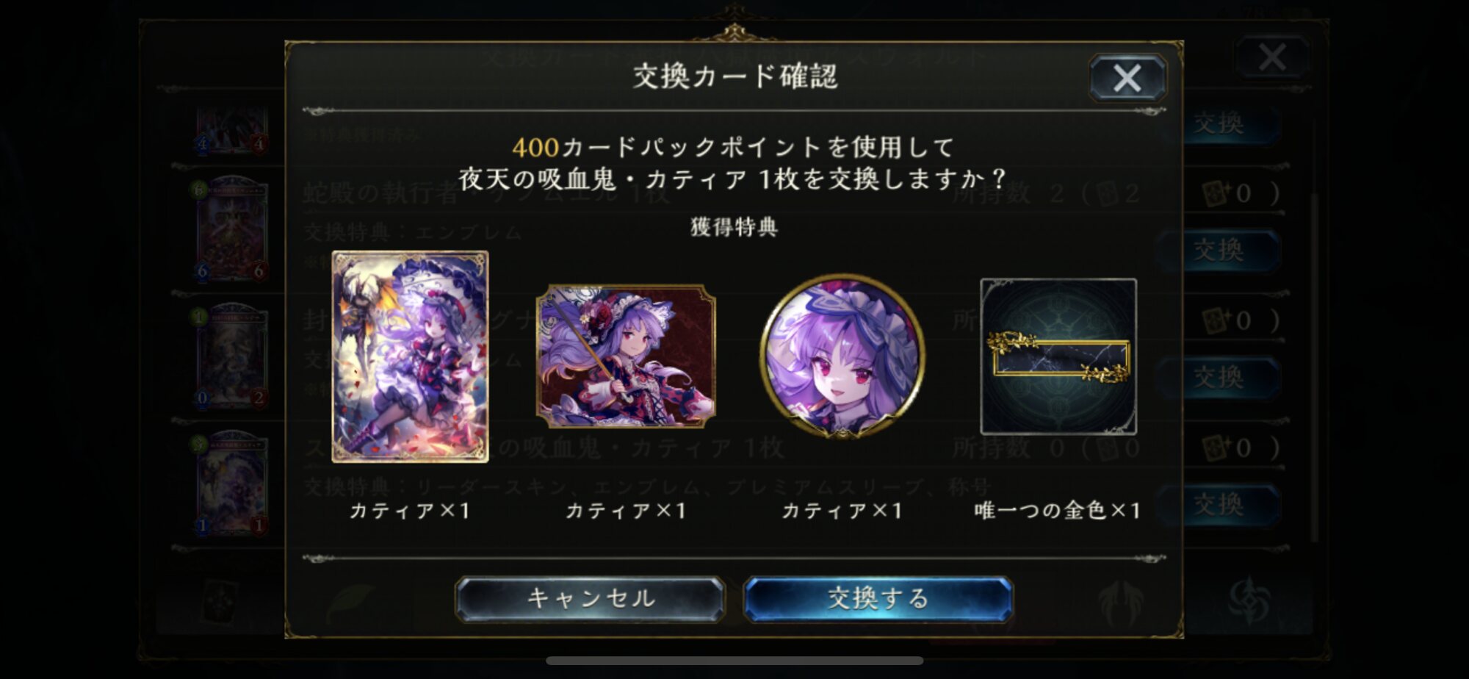1469x679 pixels.
Task: Tap the third dimmed 交換 button
Action: (x=1219, y=377)
